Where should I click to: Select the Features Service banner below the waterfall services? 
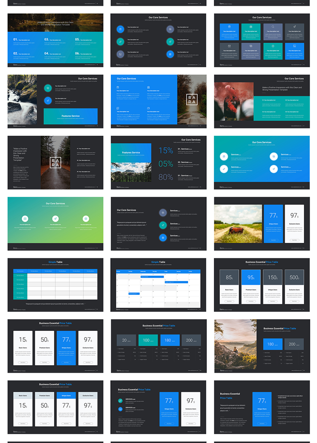tap(71, 116)
